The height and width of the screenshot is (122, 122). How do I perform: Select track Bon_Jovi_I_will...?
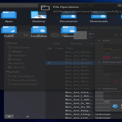click(79, 100)
